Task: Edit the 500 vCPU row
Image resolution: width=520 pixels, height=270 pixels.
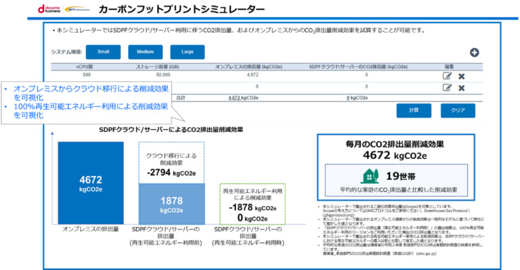Action: (447, 76)
